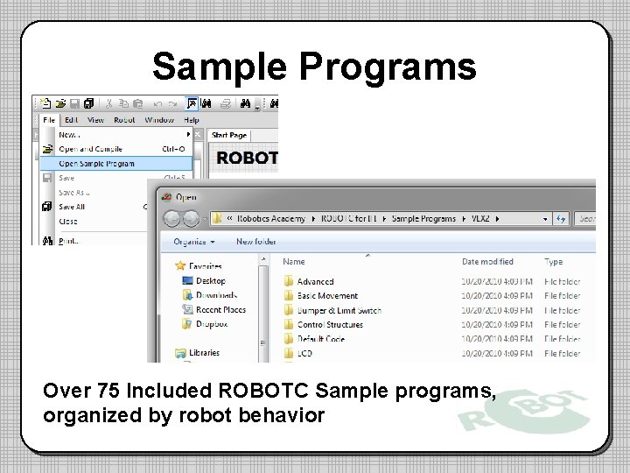
Task: Click Robotics Academy in the address path
Action: pos(270,218)
